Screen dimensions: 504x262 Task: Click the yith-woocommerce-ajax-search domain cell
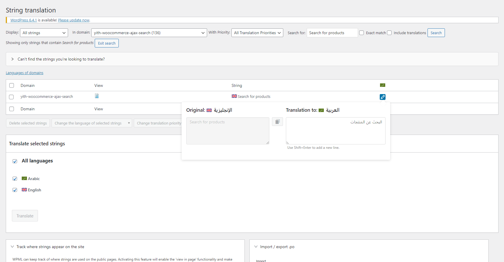pos(47,96)
